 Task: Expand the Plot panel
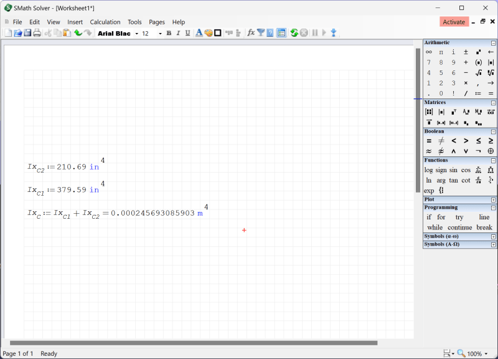[493, 199]
